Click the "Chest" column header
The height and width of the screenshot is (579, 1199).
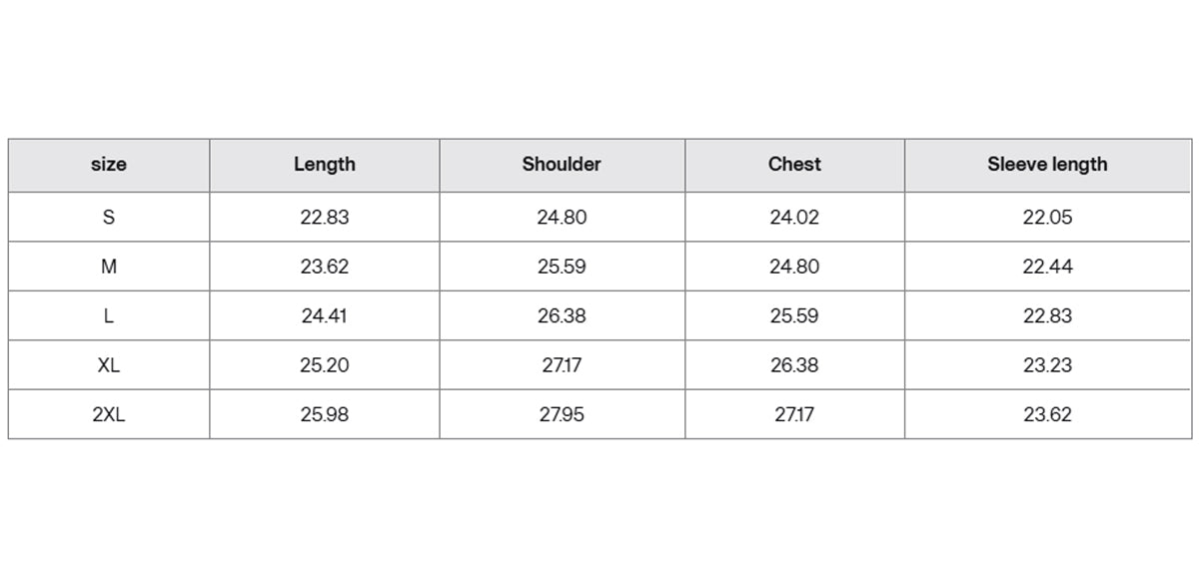click(794, 165)
